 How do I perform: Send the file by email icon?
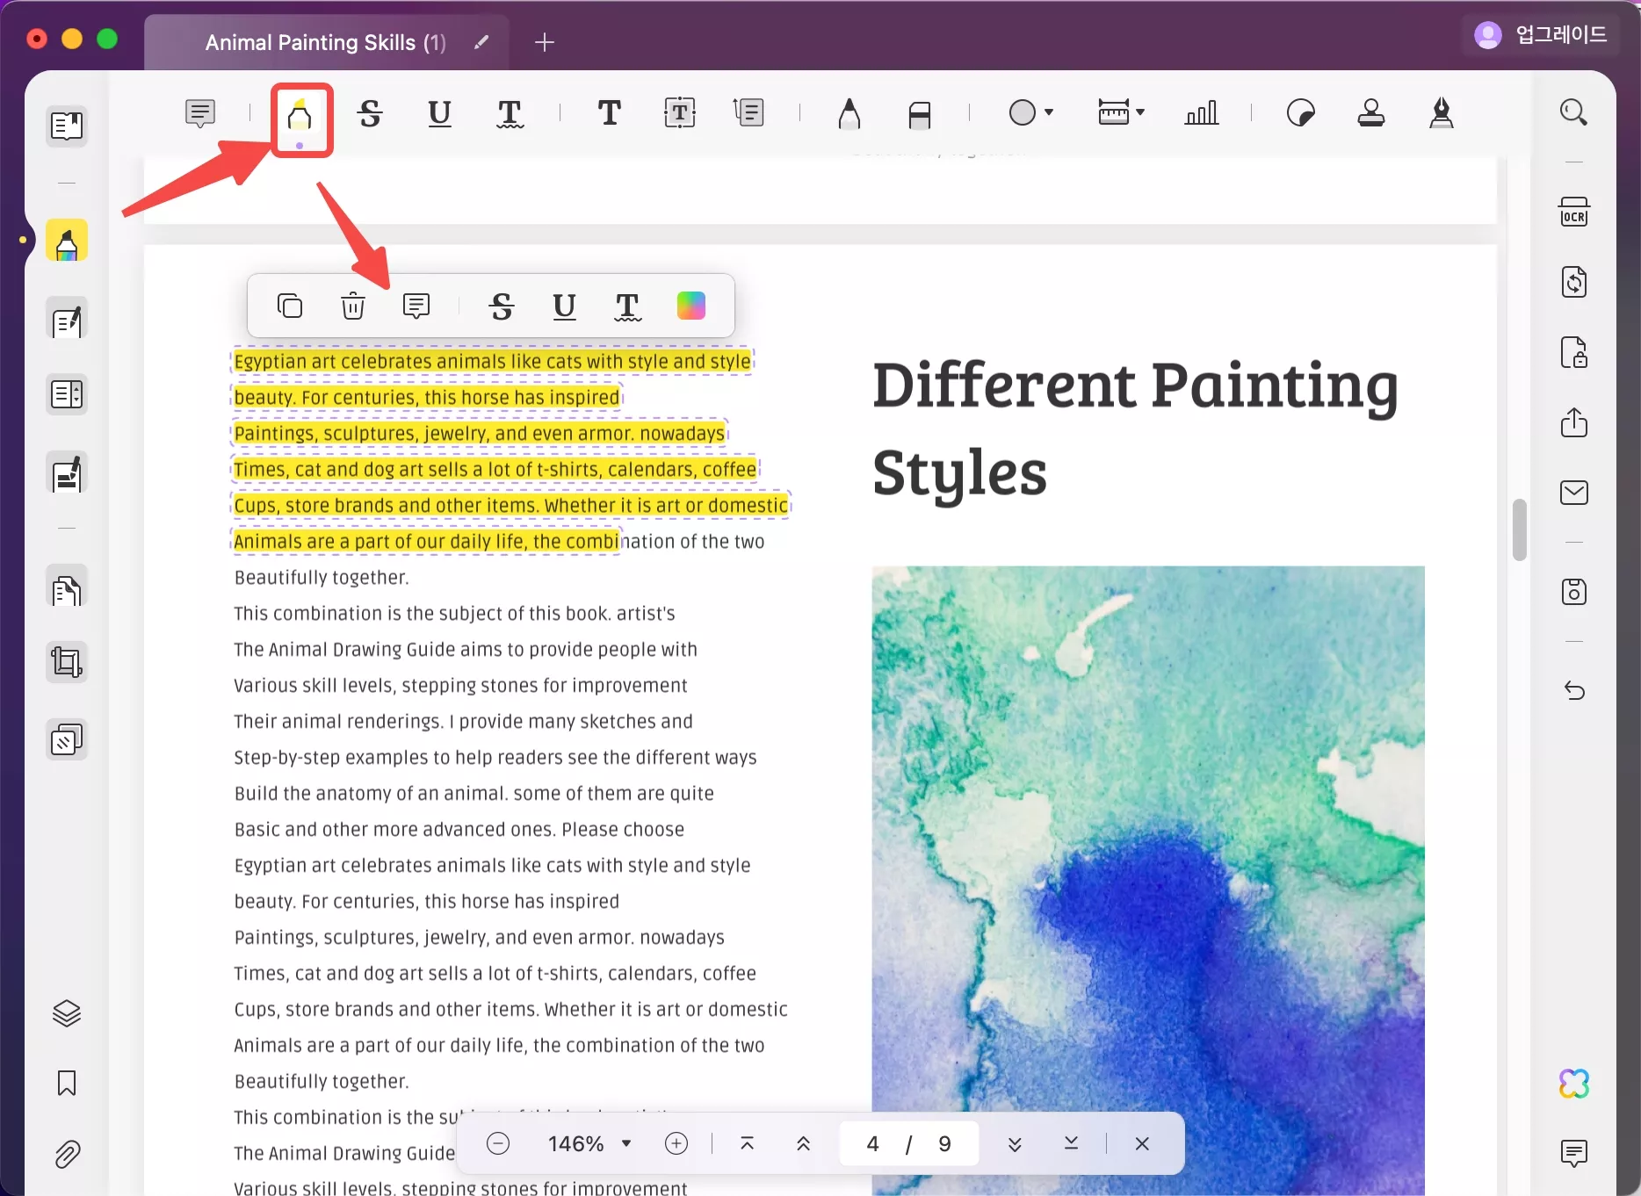click(1573, 493)
